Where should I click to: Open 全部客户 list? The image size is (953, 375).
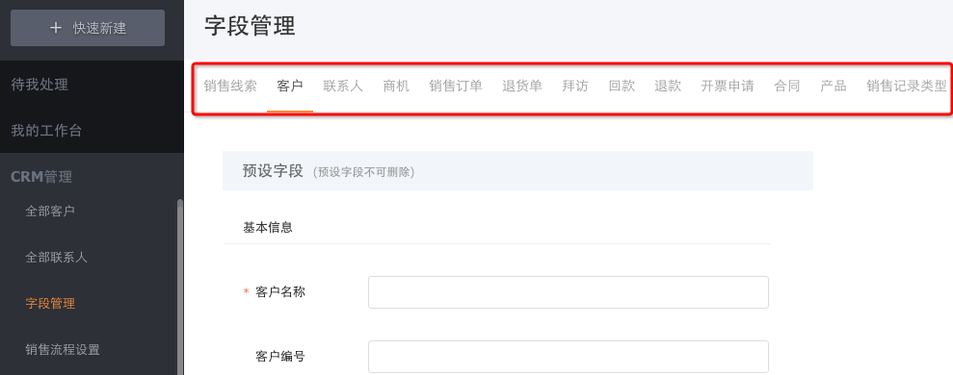(x=50, y=212)
